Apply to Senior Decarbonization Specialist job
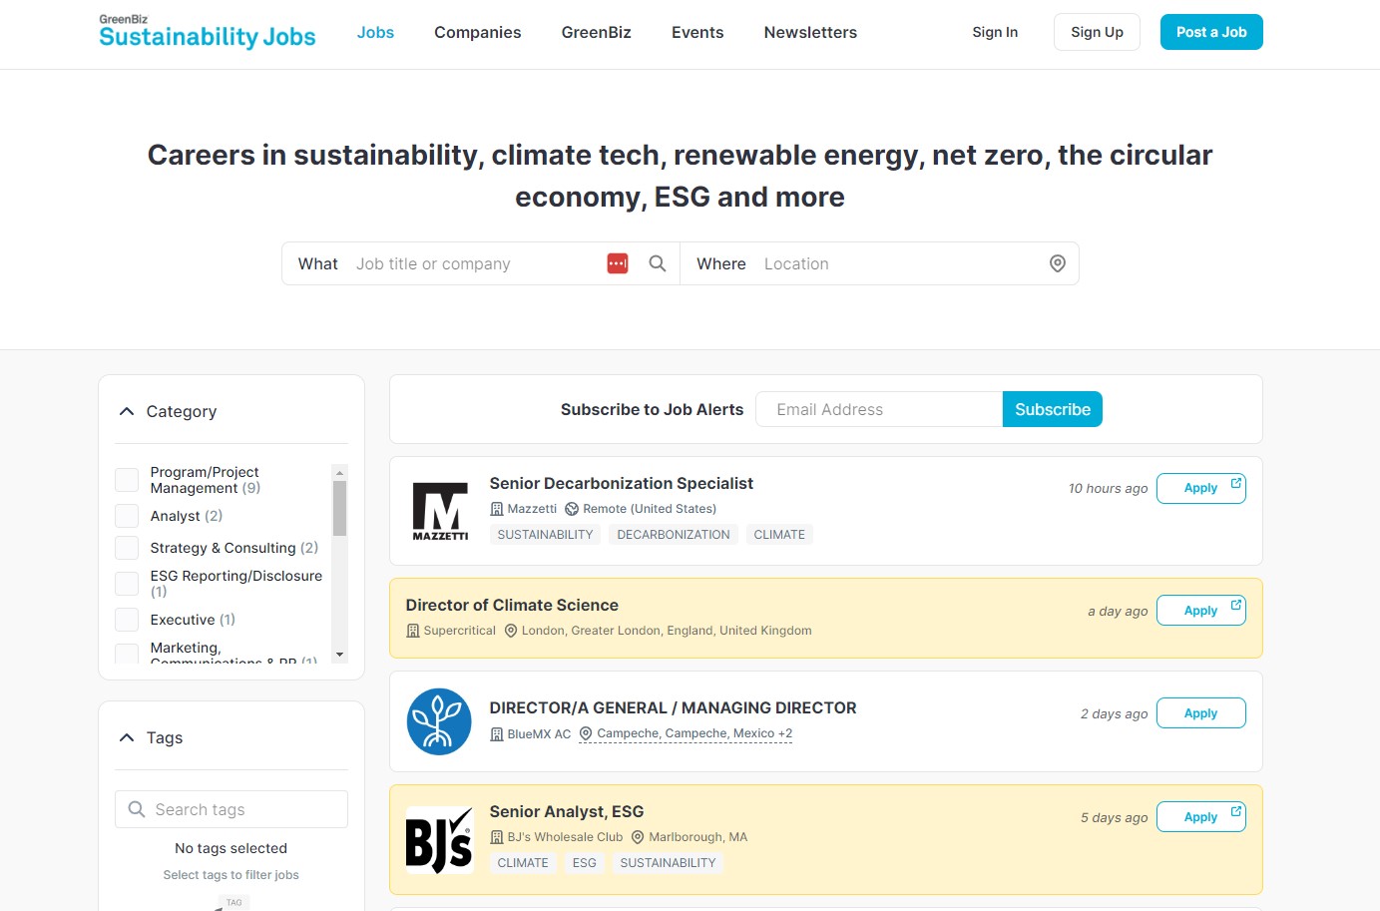The image size is (1380, 911). [1201, 488]
